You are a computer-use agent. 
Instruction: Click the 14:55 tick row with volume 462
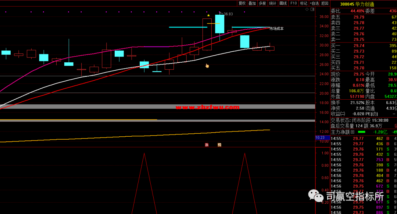[364, 139]
